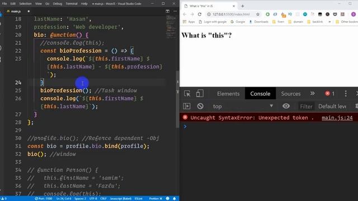The width and height of the screenshot is (358, 201).
Task: Open the main.js:24 error link
Action: [x=337, y=118]
